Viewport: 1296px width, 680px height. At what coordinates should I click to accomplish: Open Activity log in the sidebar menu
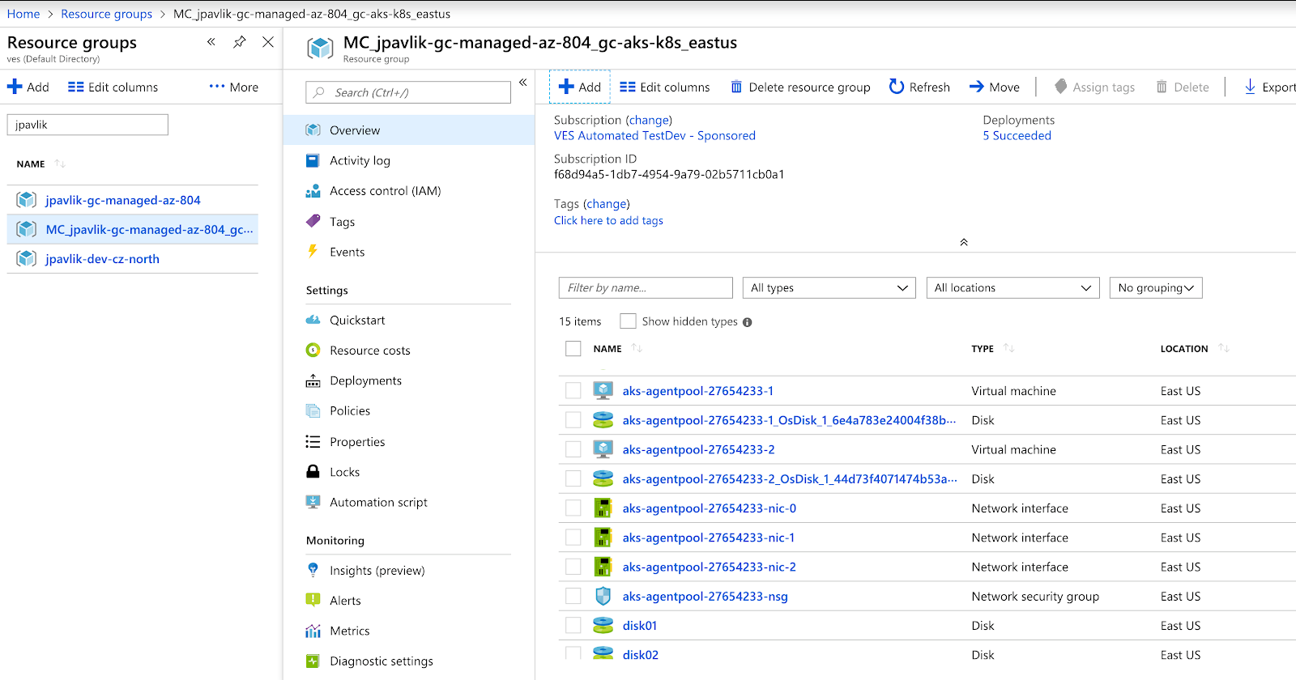point(360,161)
